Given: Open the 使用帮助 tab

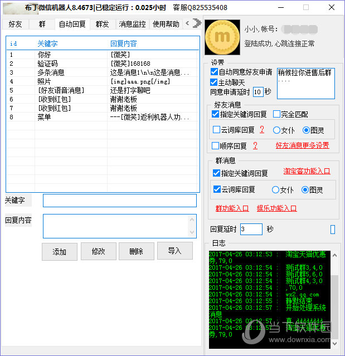Looking at the screenshot, I should (166, 24).
